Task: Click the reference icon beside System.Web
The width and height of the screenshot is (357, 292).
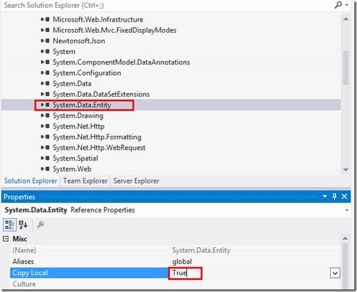Action: pos(45,169)
